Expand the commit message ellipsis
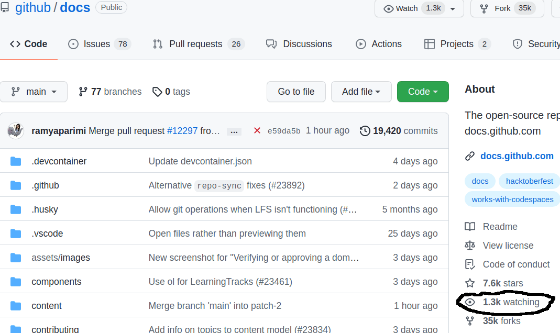 point(234,131)
